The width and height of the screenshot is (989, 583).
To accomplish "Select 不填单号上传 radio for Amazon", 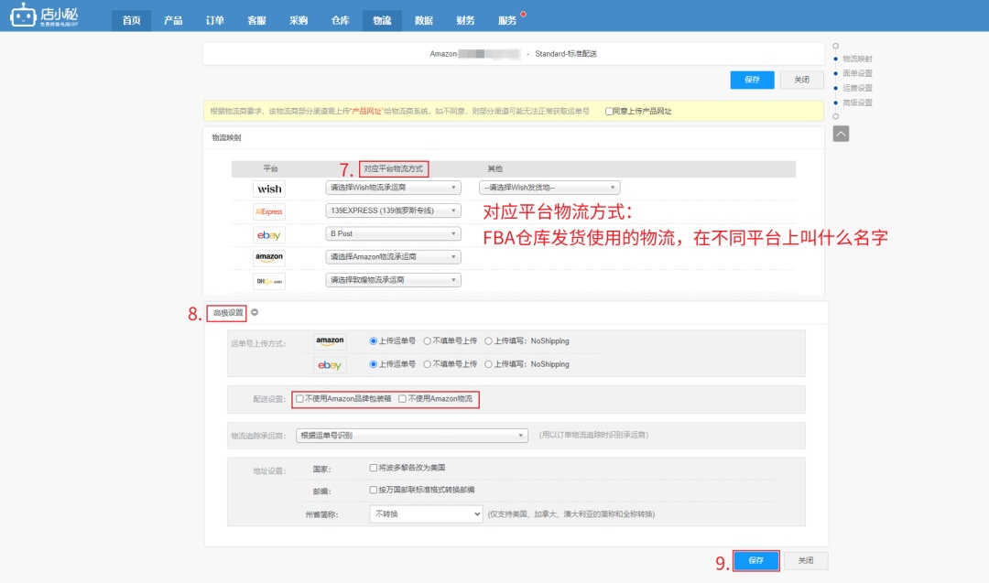I will 428,340.
